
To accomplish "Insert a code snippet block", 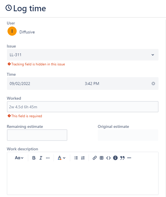I will pos(108,158).
